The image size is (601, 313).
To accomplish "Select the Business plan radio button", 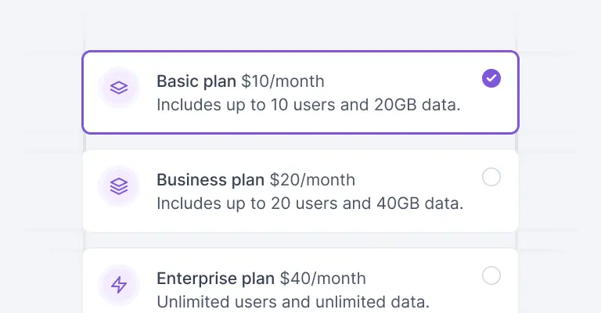I will coord(491,178).
